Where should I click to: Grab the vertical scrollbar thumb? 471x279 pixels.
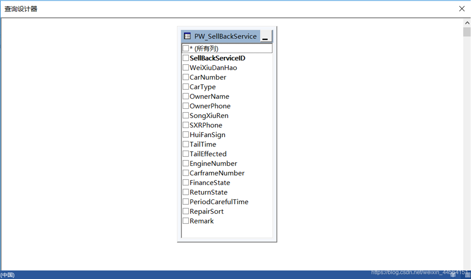tap(467, 32)
